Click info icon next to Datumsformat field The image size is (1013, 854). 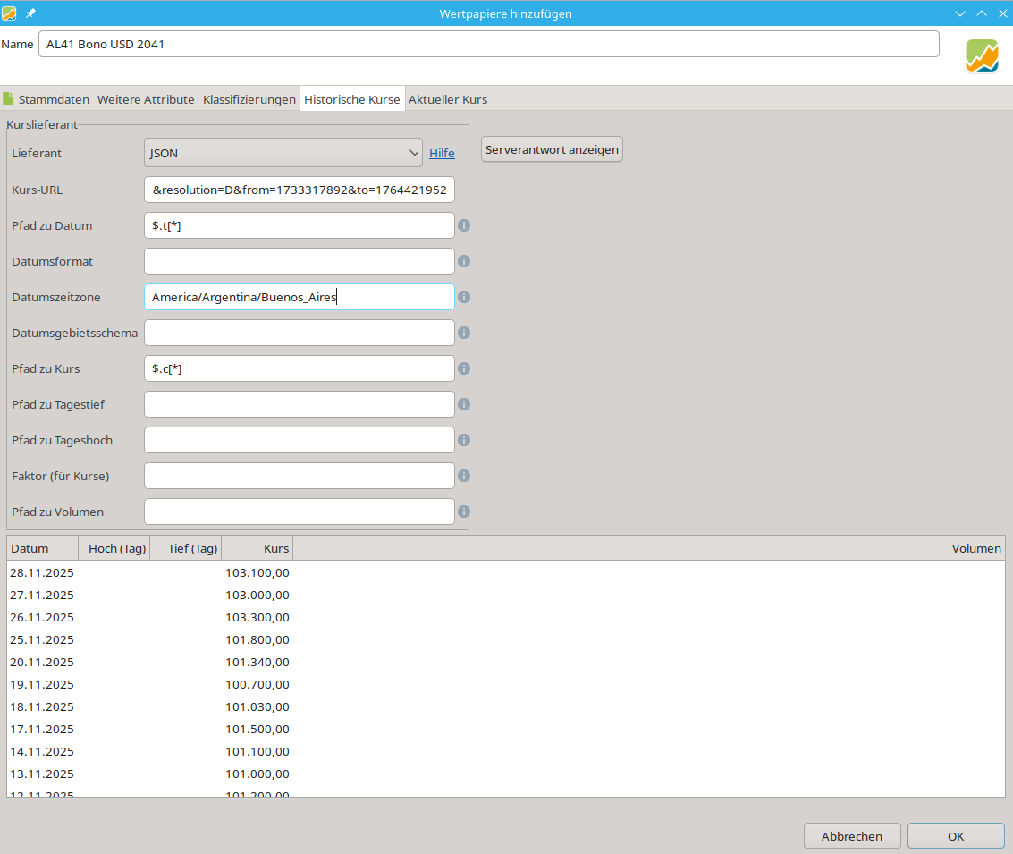[463, 261]
